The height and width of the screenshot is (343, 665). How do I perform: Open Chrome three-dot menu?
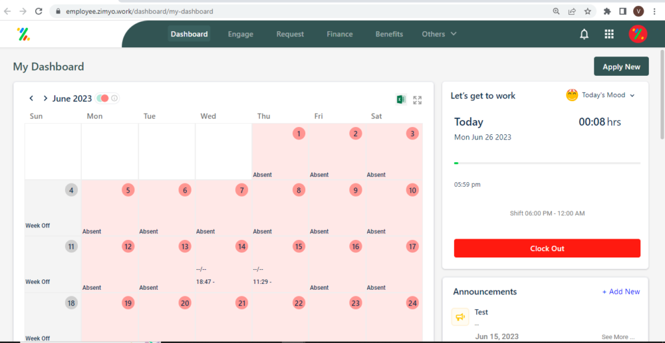point(655,12)
